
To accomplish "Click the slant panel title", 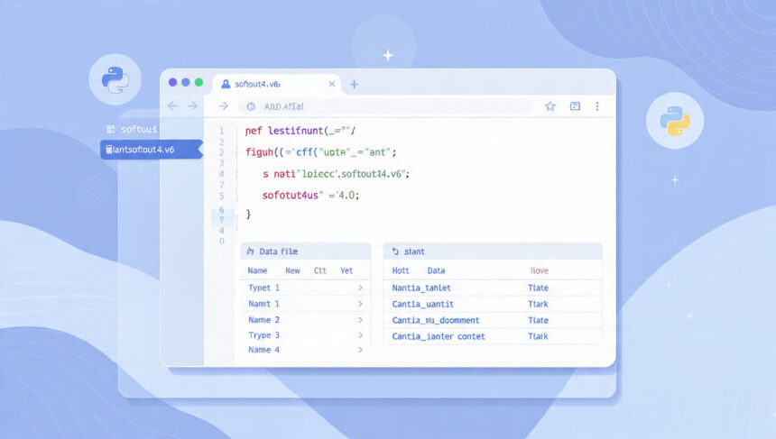I will click(414, 252).
